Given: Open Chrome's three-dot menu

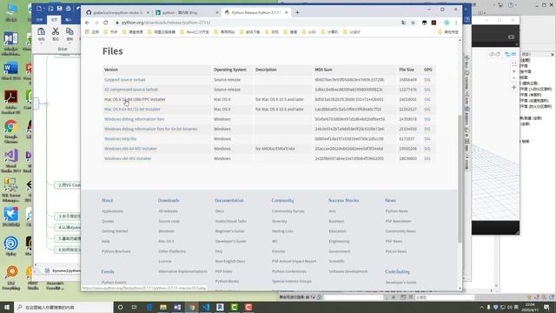Looking at the screenshot, I should 456,23.
